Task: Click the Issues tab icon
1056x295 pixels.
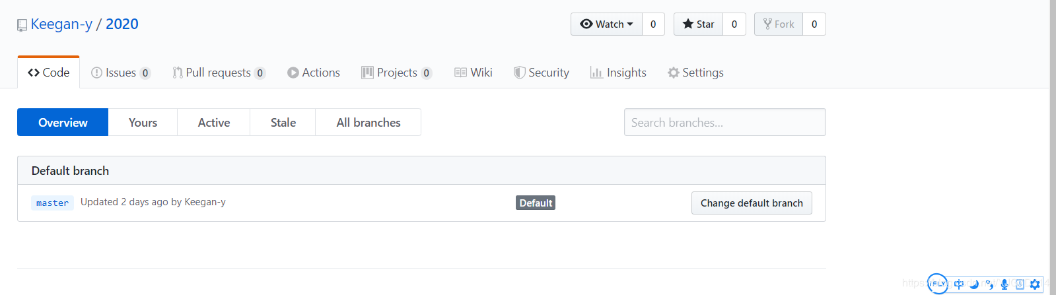Action: pos(96,73)
